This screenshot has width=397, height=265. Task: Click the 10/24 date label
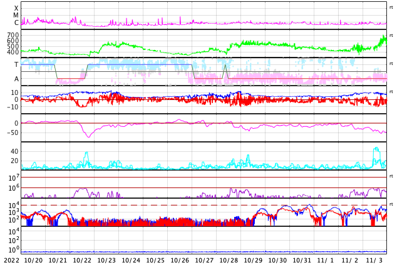131,260
